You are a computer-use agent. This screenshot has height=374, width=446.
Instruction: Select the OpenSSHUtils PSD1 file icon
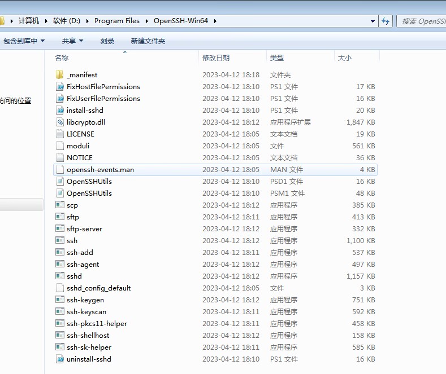pyautogui.click(x=60, y=181)
